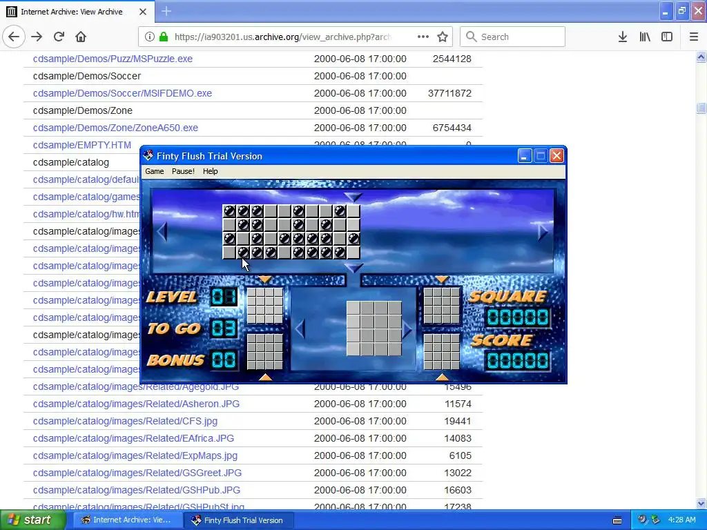Open page actions three-dot menu
707x530 pixels.
423,37
